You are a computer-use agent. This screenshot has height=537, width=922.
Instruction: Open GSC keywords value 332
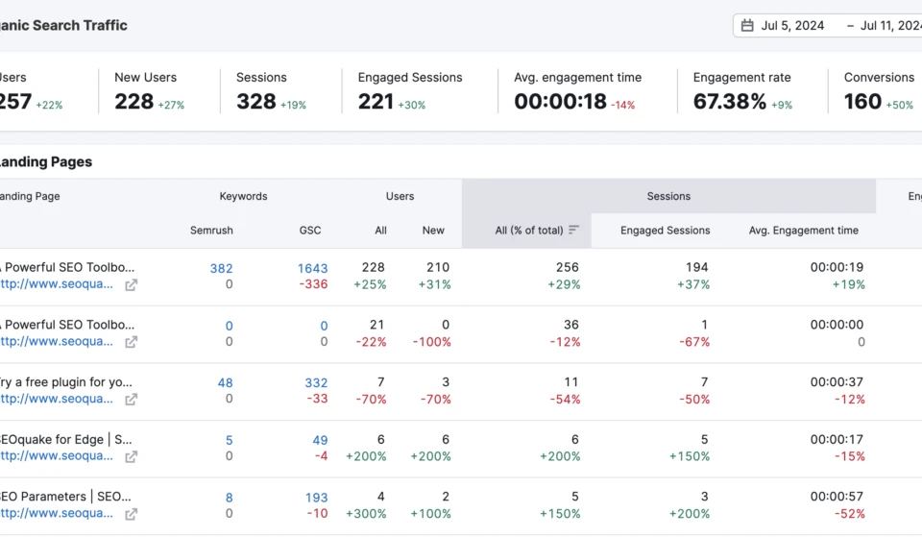pyautogui.click(x=316, y=383)
